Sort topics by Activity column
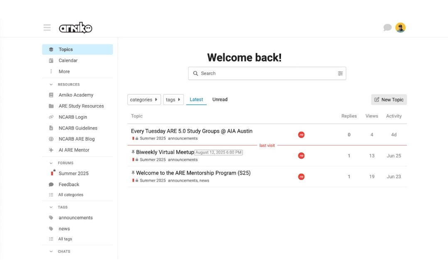 394,116
